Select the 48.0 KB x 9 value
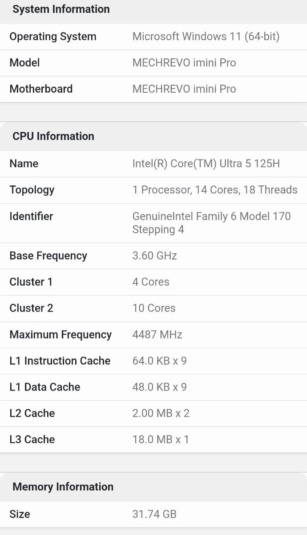The width and height of the screenshot is (307, 535). click(x=159, y=387)
